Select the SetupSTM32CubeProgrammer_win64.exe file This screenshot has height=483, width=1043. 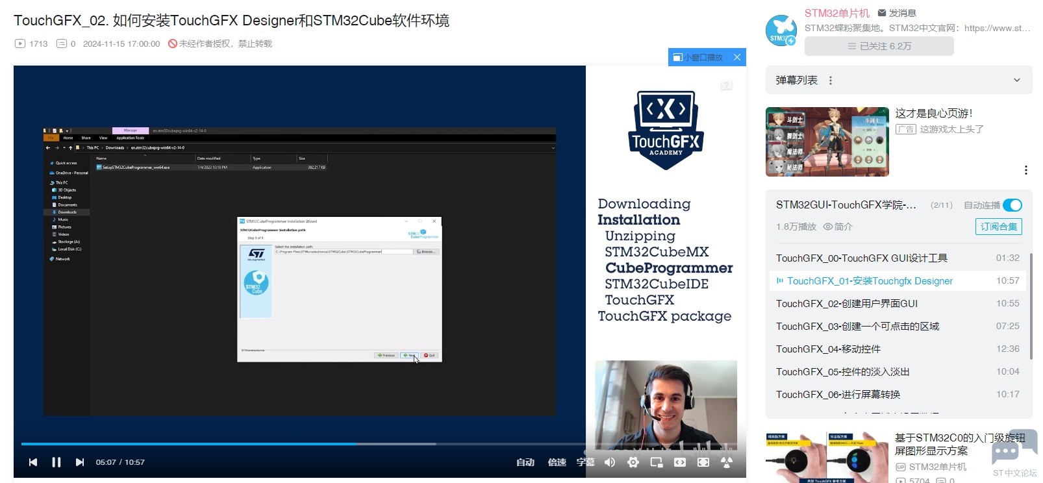click(211, 167)
